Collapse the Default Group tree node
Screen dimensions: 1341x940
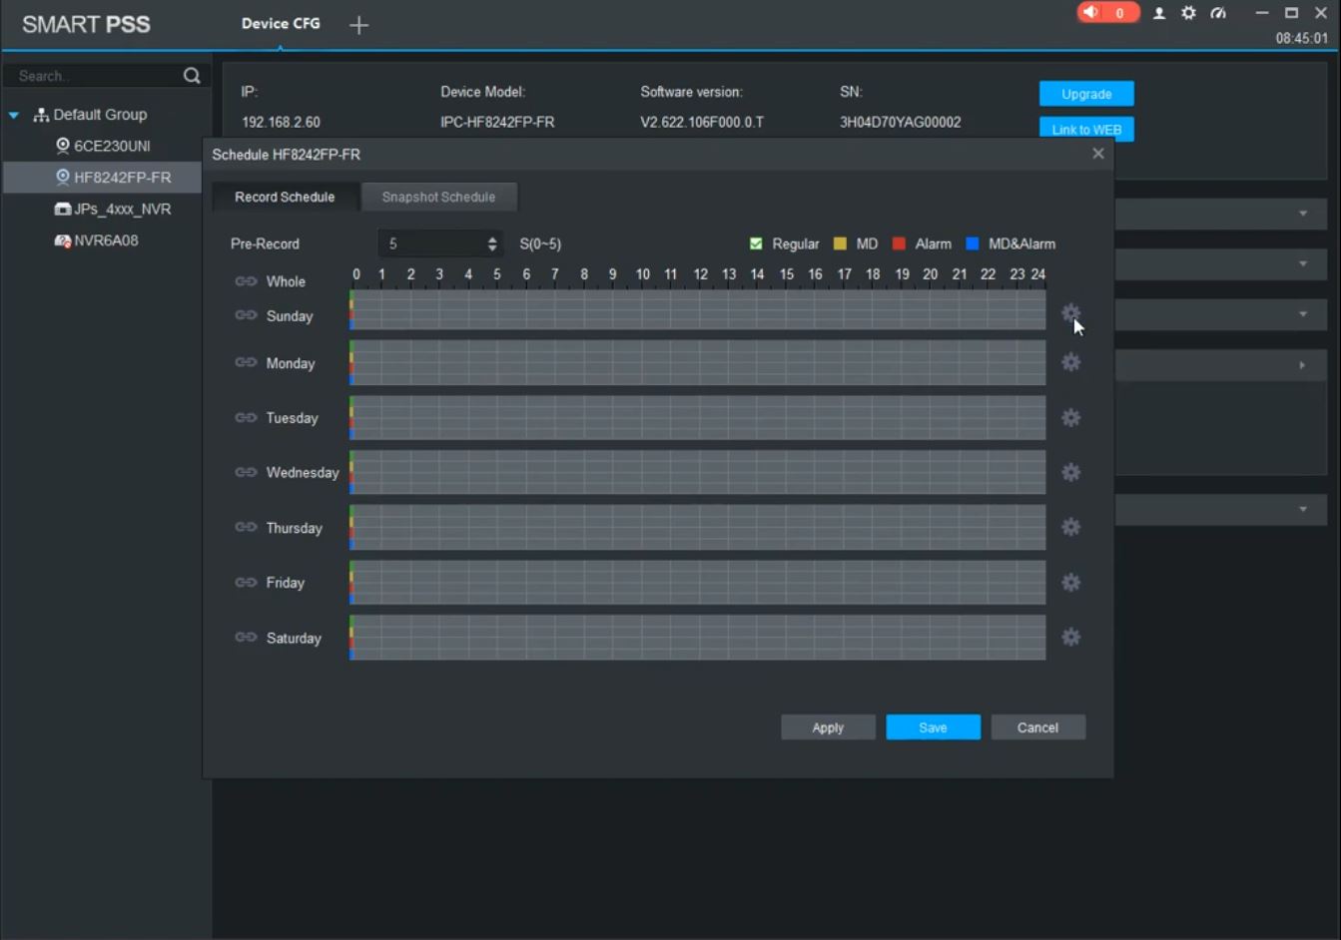14,115
